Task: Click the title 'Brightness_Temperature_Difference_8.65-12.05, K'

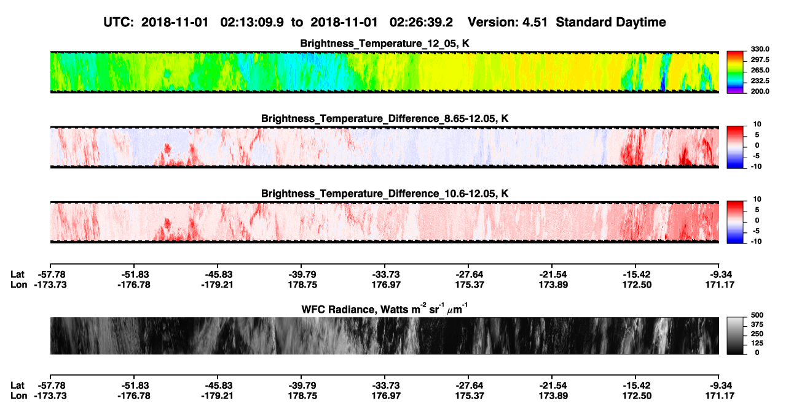Action: 385,118
